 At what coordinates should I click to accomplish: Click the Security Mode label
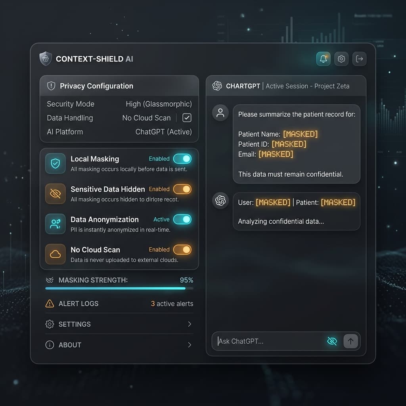(71, 104)
